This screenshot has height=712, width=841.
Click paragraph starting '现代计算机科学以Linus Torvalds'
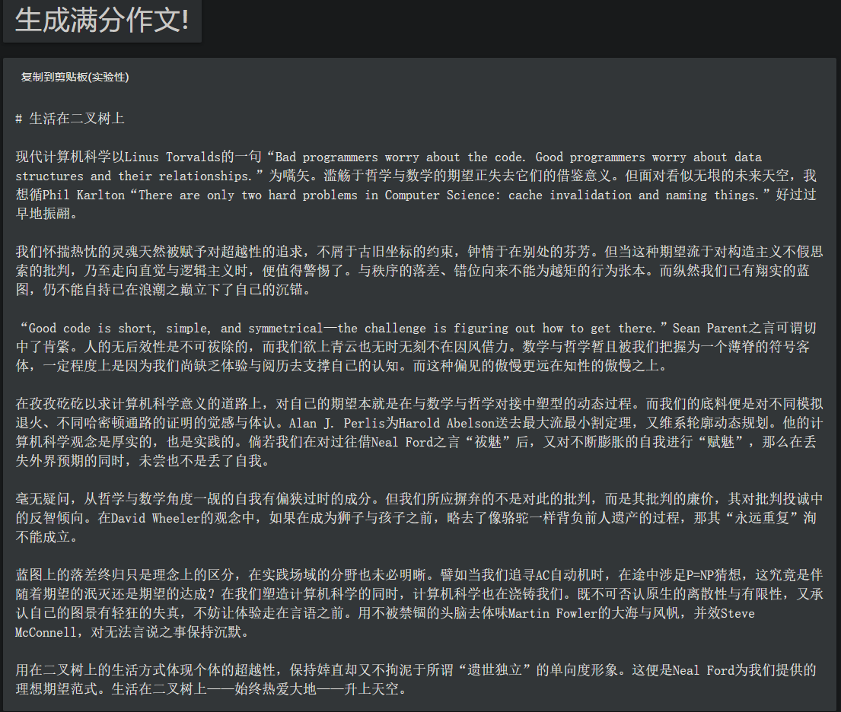(x=416, y=186)
